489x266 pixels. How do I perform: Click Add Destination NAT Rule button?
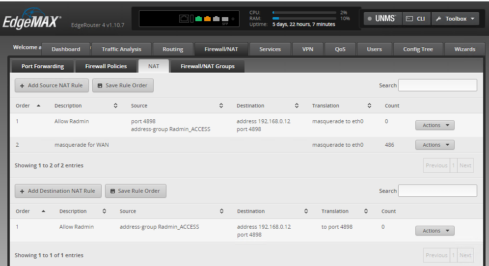pos(58,191)
